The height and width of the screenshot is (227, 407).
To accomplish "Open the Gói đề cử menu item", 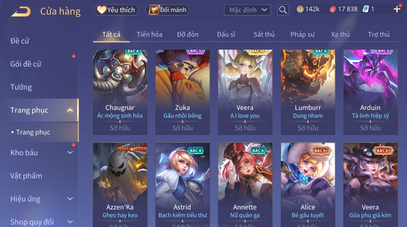I will click(26, 64).
